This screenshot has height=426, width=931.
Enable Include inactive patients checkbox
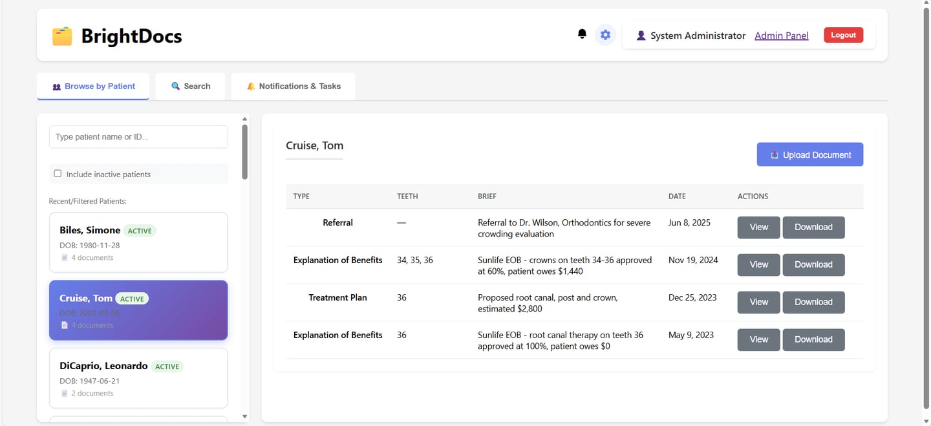[x=58, y=174]
